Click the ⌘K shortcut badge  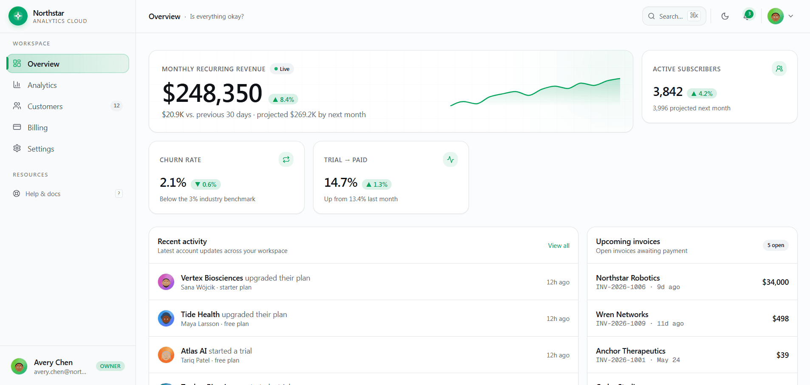(694, 16)
